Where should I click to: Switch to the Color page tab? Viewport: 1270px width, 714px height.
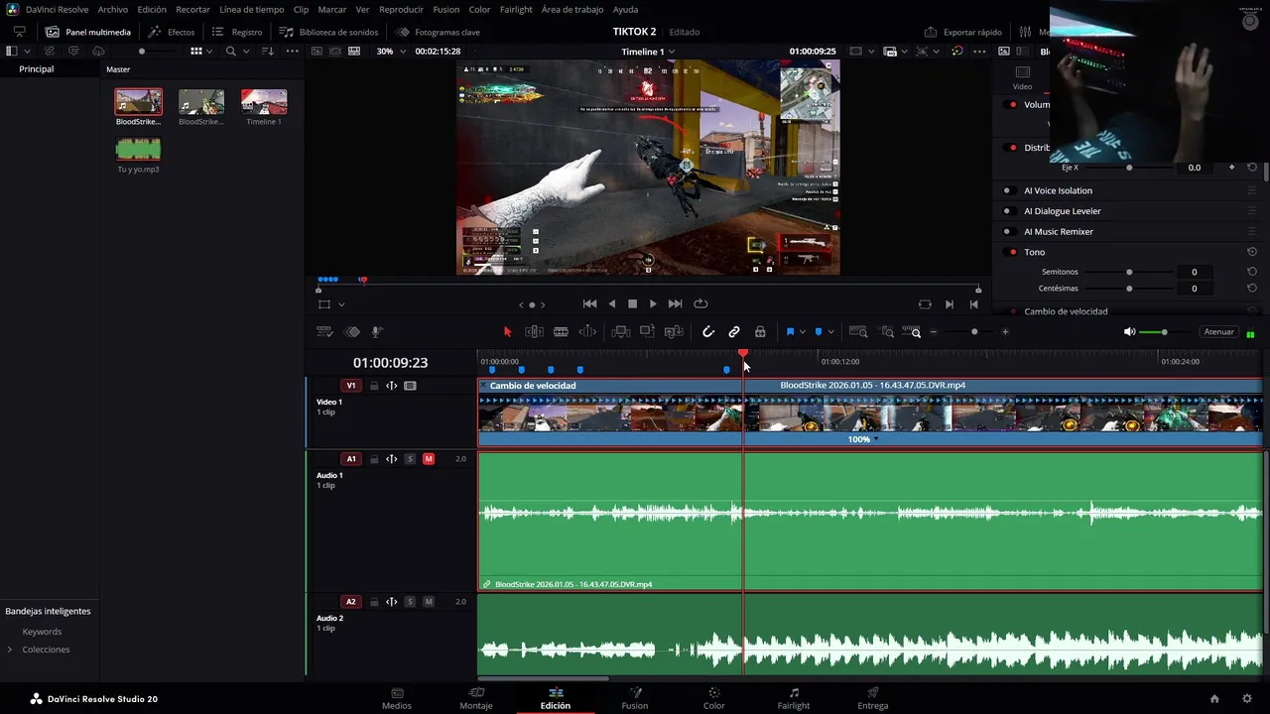(714, 699)
